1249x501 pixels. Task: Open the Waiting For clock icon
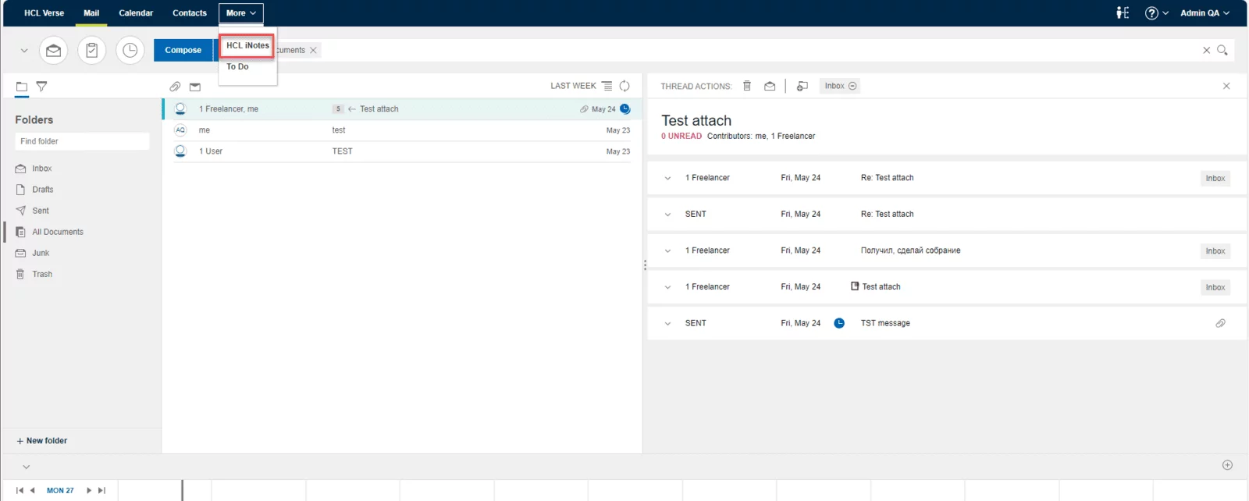point(130,50)
